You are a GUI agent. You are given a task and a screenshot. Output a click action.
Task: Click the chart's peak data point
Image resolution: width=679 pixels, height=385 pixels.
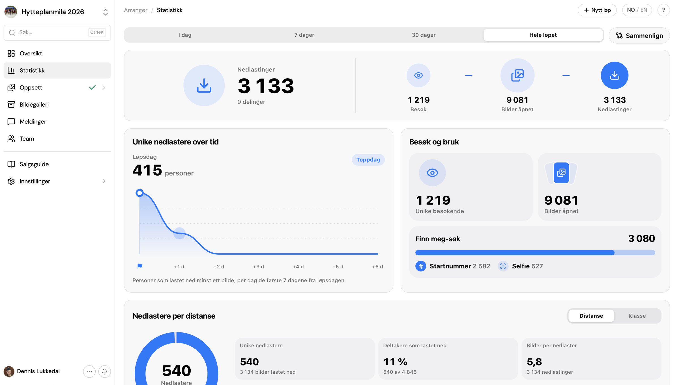click(139, 193)
